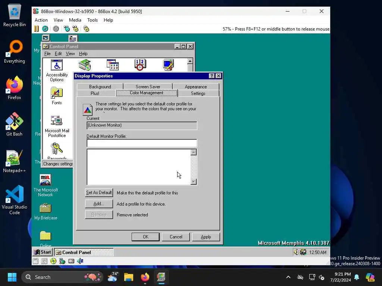This screenshot has height=286, width=382.
Task: Click Control Panel guest taskbar button
Action: (84, 252)
